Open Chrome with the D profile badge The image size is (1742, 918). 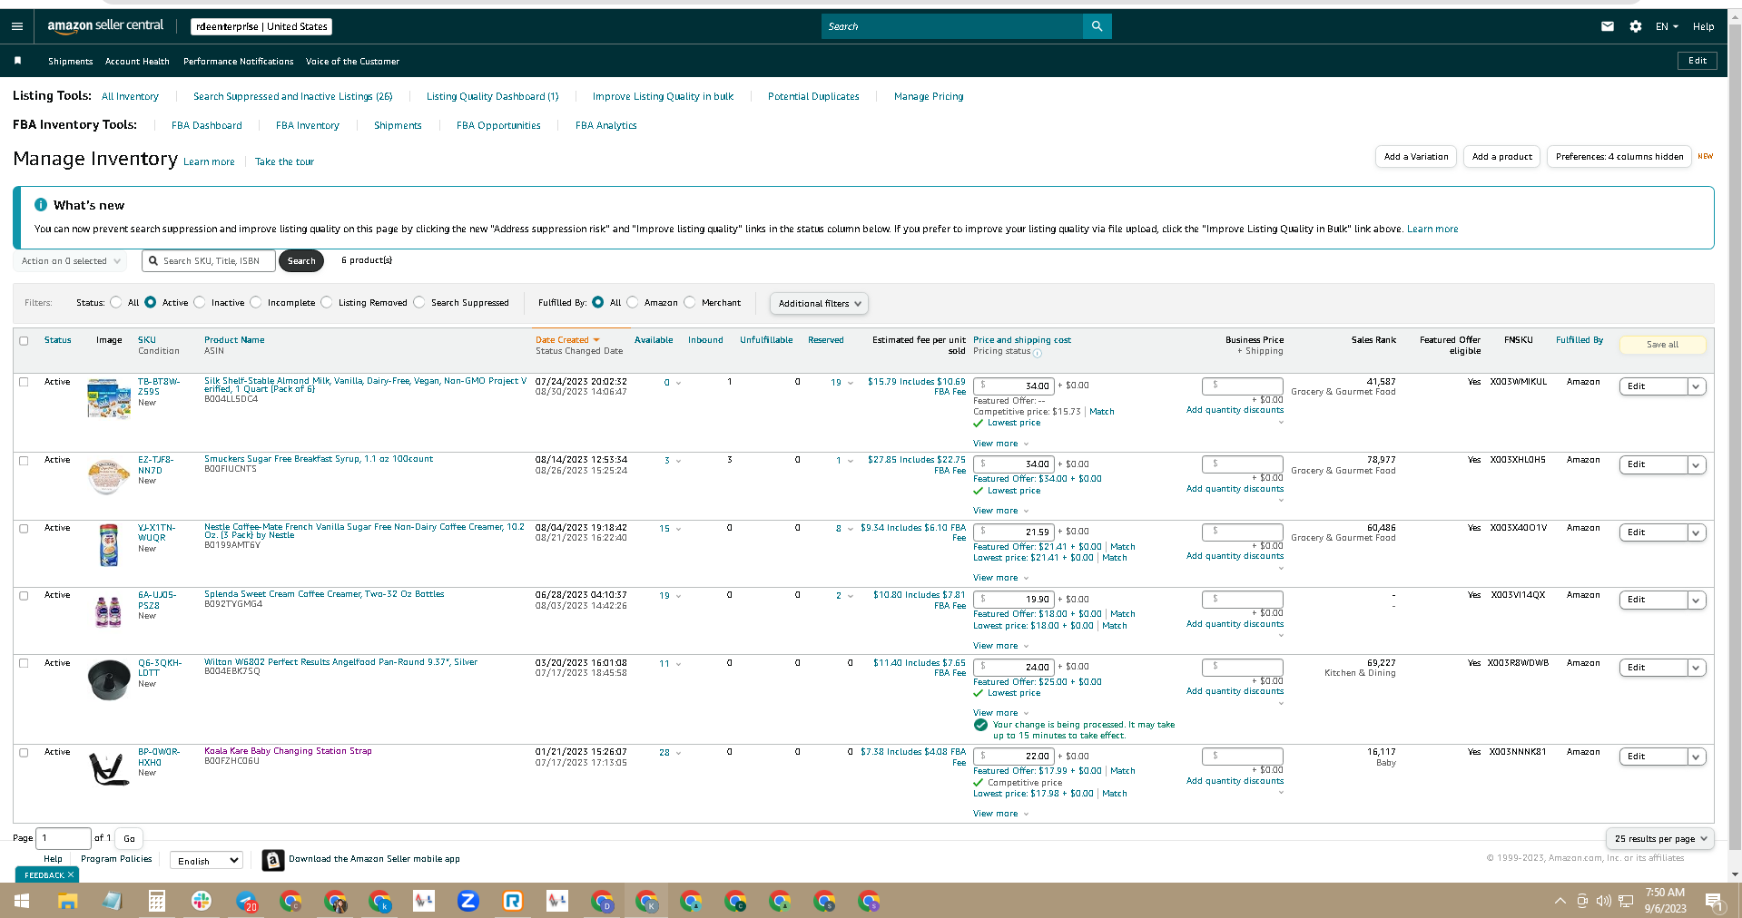click(x=602, y=901)
